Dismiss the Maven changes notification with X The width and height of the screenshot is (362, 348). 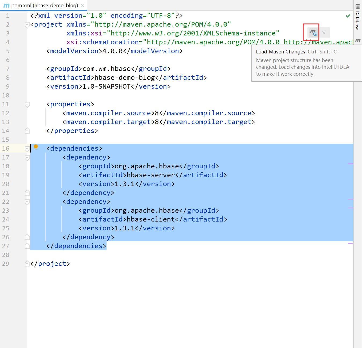tap(324, 33)
